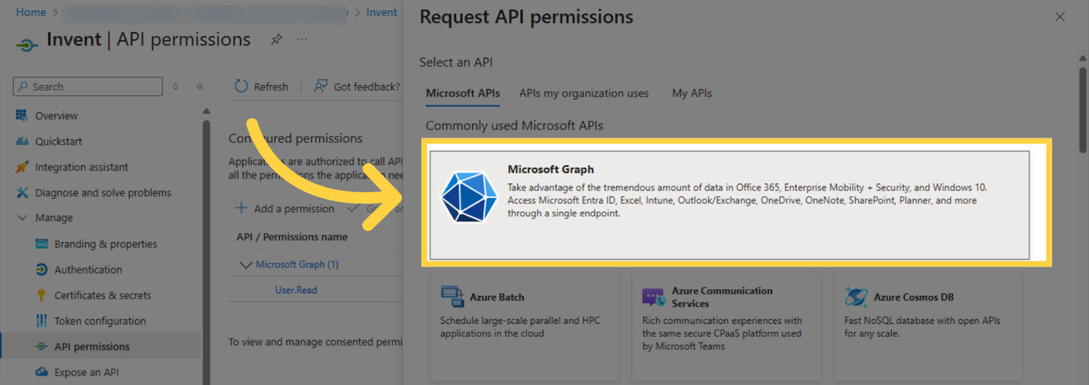This screenshot has width=1089, height=385.
Task: Select the Azure Batch card
Action: pyautogui.click(x=524, y=329)
